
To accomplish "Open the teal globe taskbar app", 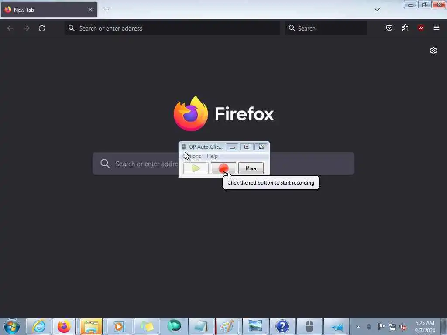I will pyautogui.click(x=174, y=326).
